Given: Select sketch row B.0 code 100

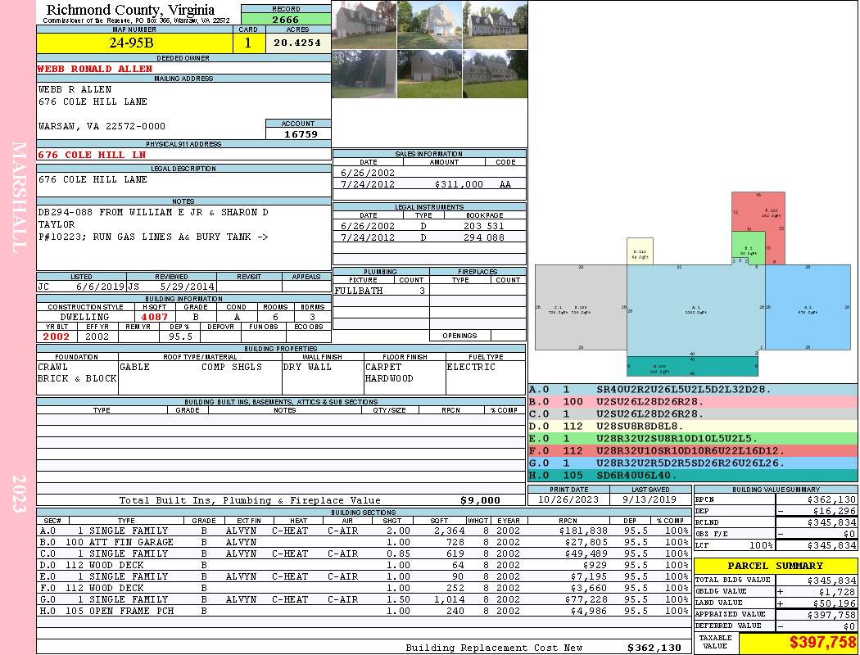Looking at the screenshot, I should point(692,402).
